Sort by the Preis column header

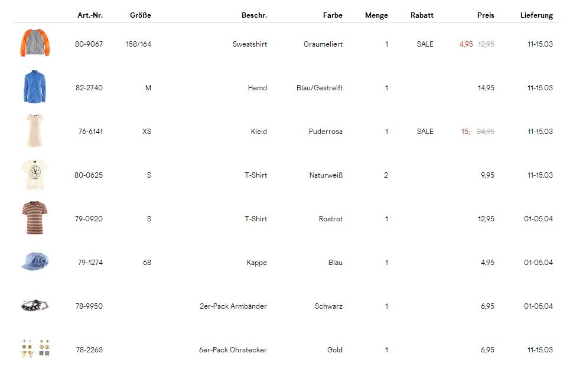click(486, 15)
